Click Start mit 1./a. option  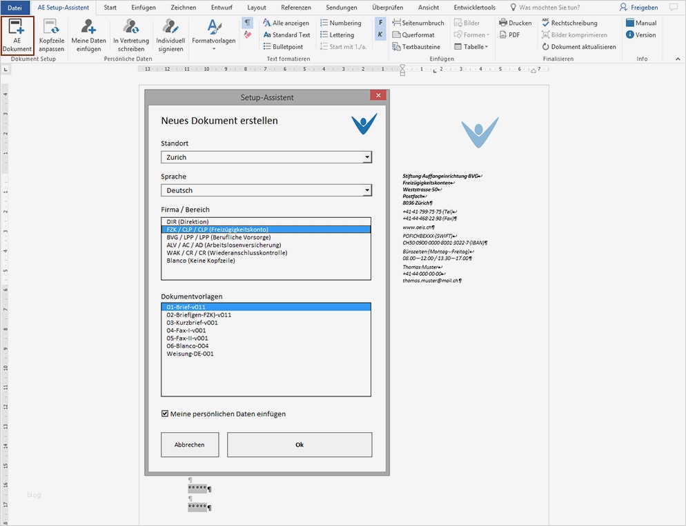click(x=343, y=46)
